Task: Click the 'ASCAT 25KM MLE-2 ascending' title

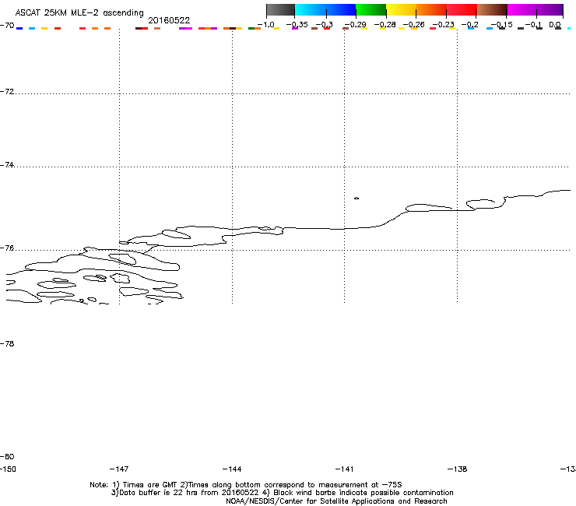Action: coord(79,13)
